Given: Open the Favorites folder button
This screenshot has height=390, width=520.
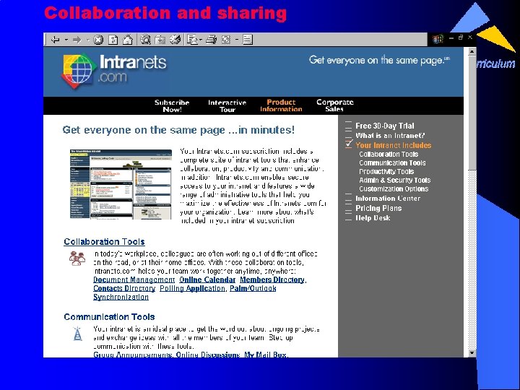Looking at the screenshot, I should click(160, 40).
